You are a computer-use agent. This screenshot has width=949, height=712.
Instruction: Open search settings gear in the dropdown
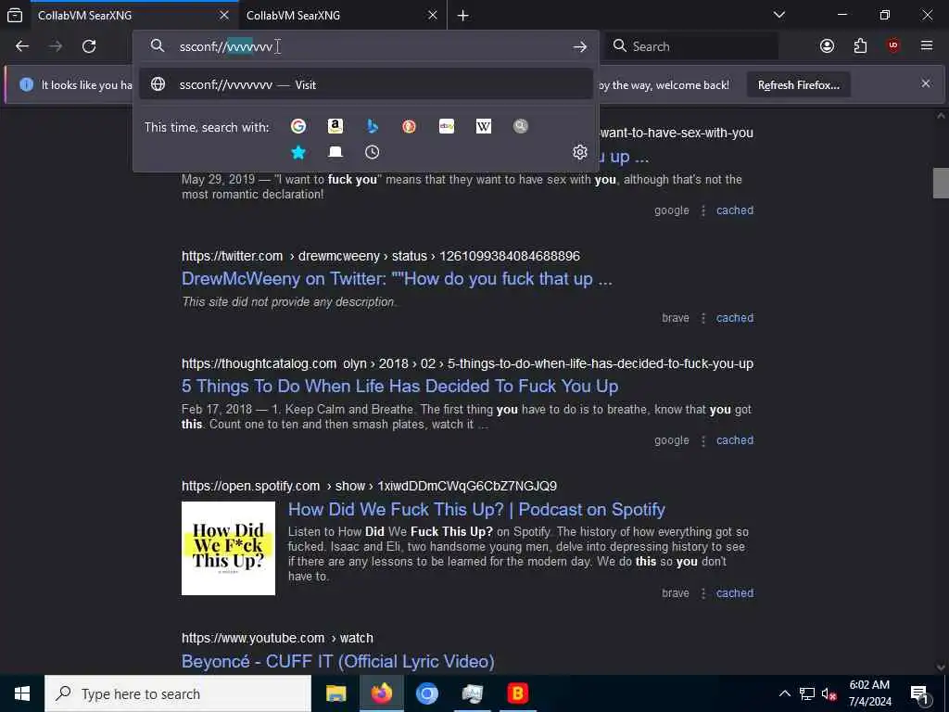(x=580, y=152)
